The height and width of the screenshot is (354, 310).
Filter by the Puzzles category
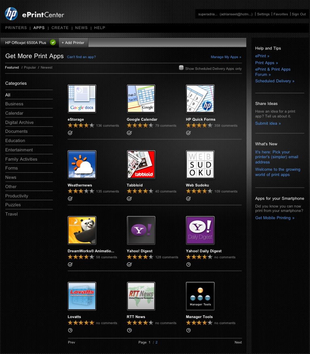[13, 205]
